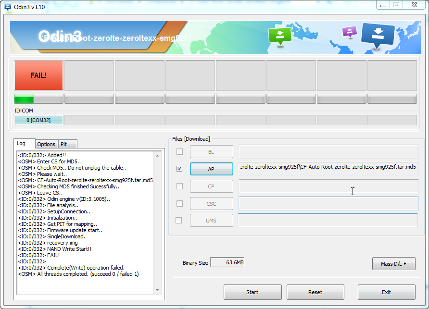Click the CP file path field
This screenshot has width=429, height=309.
[328, 186]
